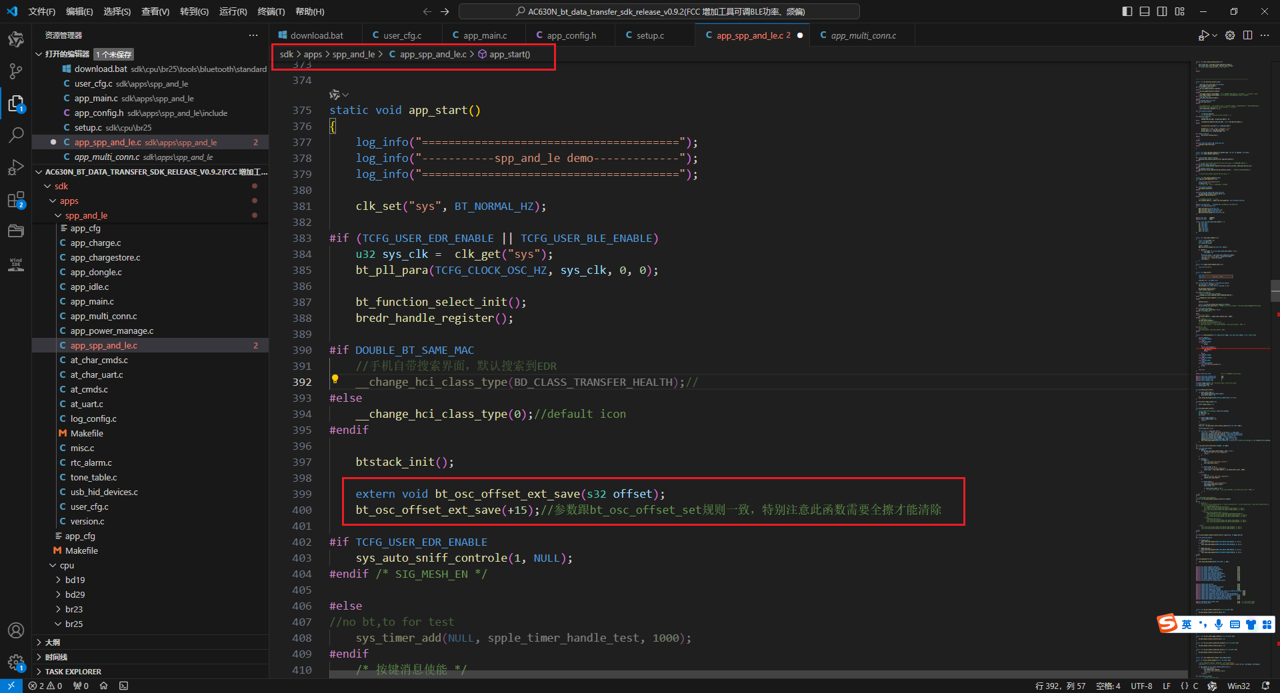The height and width of the screenshot is (693, 1280).
Task: Click the 空格: 4 indentation setting
Action: pyautogui.click(x=1108, y=686)
